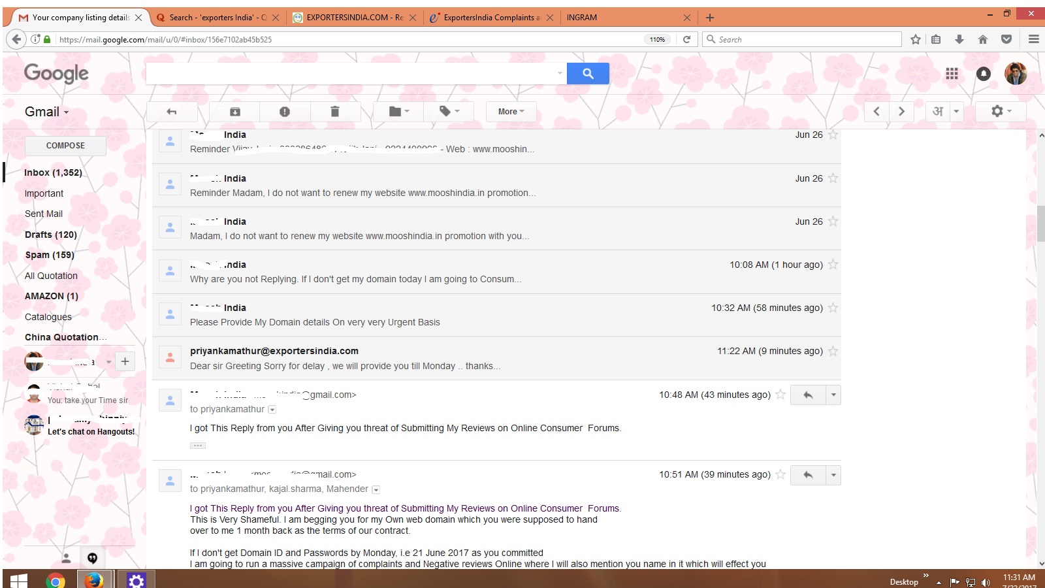Open the All Quotation label

[x=51, y=276]
